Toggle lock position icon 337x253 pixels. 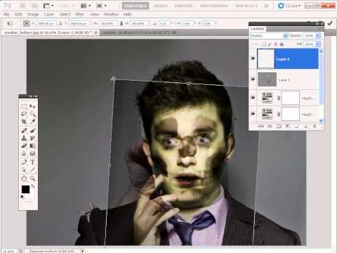point(276,44)
